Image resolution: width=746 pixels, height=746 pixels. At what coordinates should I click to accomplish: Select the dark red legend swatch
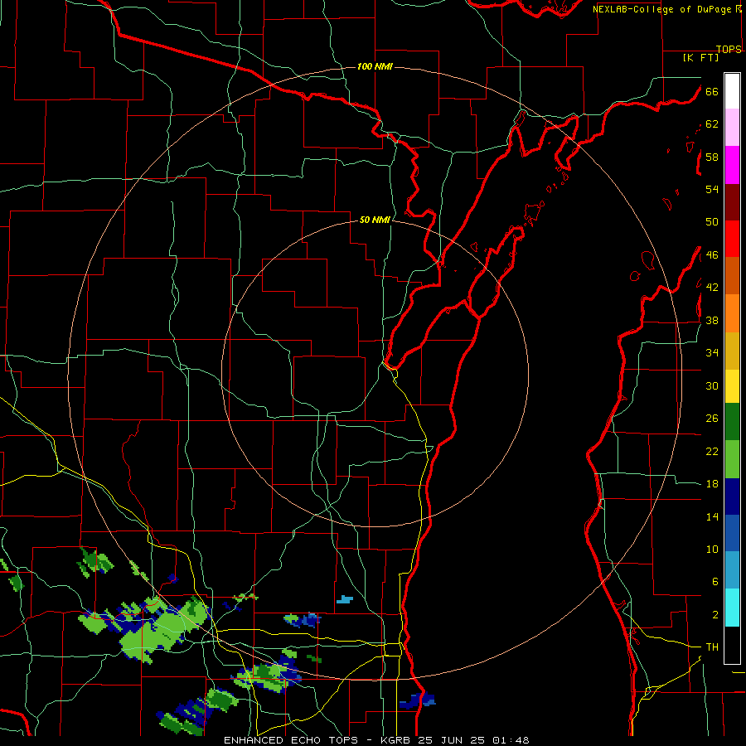[732, 202]
